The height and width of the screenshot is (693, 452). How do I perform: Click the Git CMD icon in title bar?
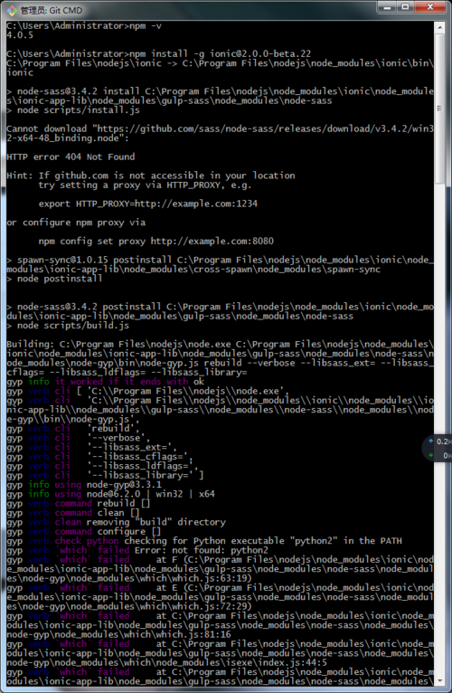coord(12,10)
